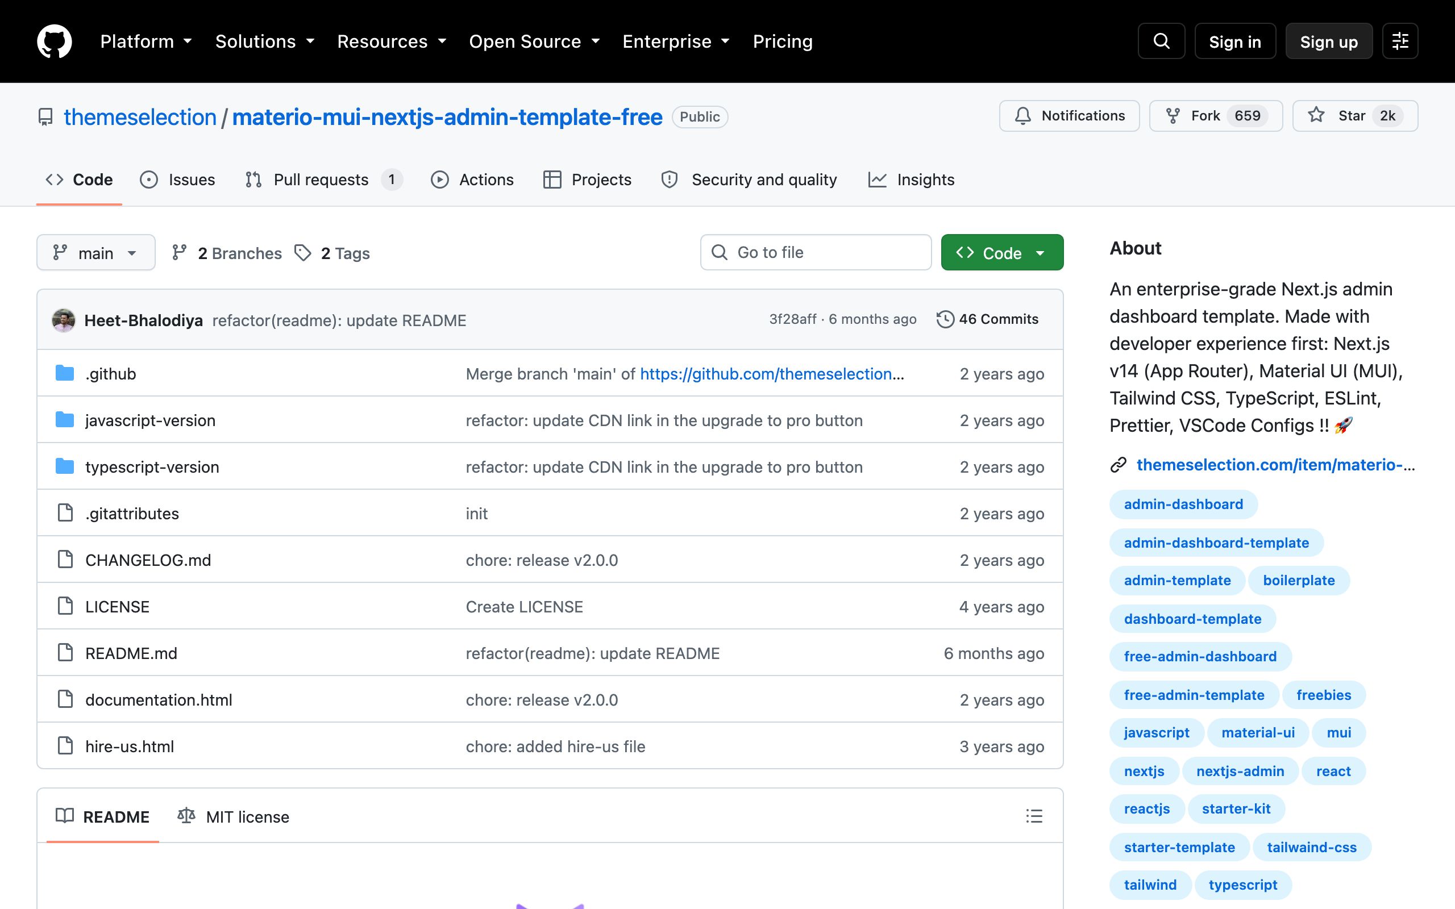Screen dimensions: 1455x909
Task: Click the MIT license scales icon
Action: [186, 816]
